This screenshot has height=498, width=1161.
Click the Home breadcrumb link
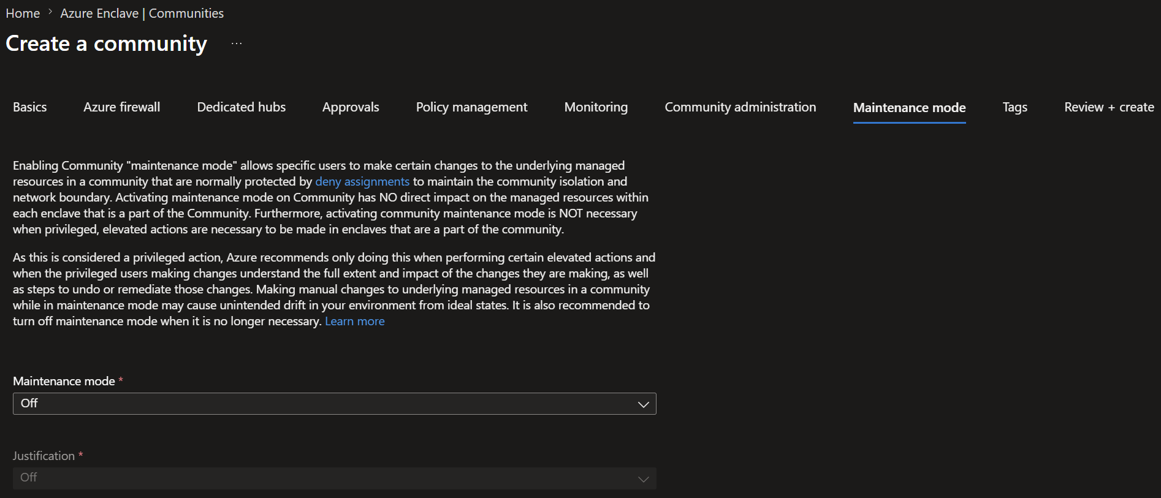[23, 13]
